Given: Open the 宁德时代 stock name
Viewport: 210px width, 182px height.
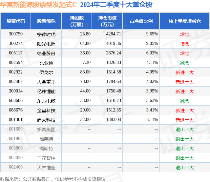Looking at the screenshot, I should (x=46, y=34).
